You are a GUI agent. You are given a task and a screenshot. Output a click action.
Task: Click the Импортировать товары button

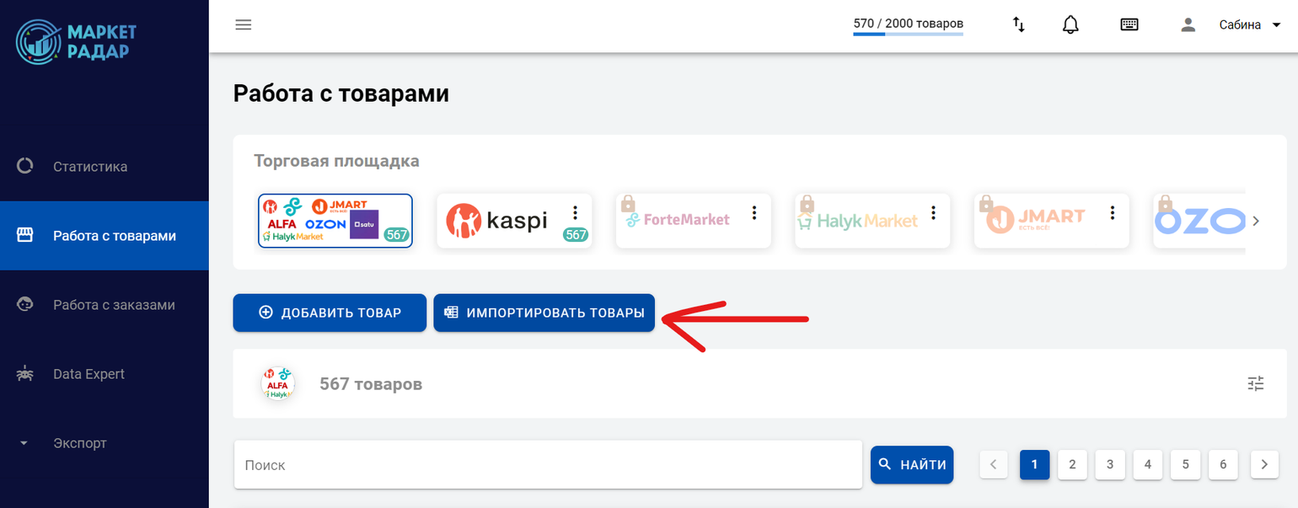544,313
